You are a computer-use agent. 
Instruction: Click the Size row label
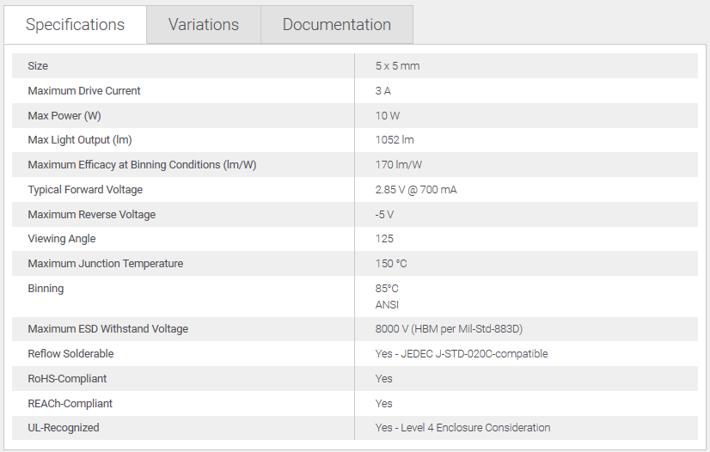click(38, 66)
